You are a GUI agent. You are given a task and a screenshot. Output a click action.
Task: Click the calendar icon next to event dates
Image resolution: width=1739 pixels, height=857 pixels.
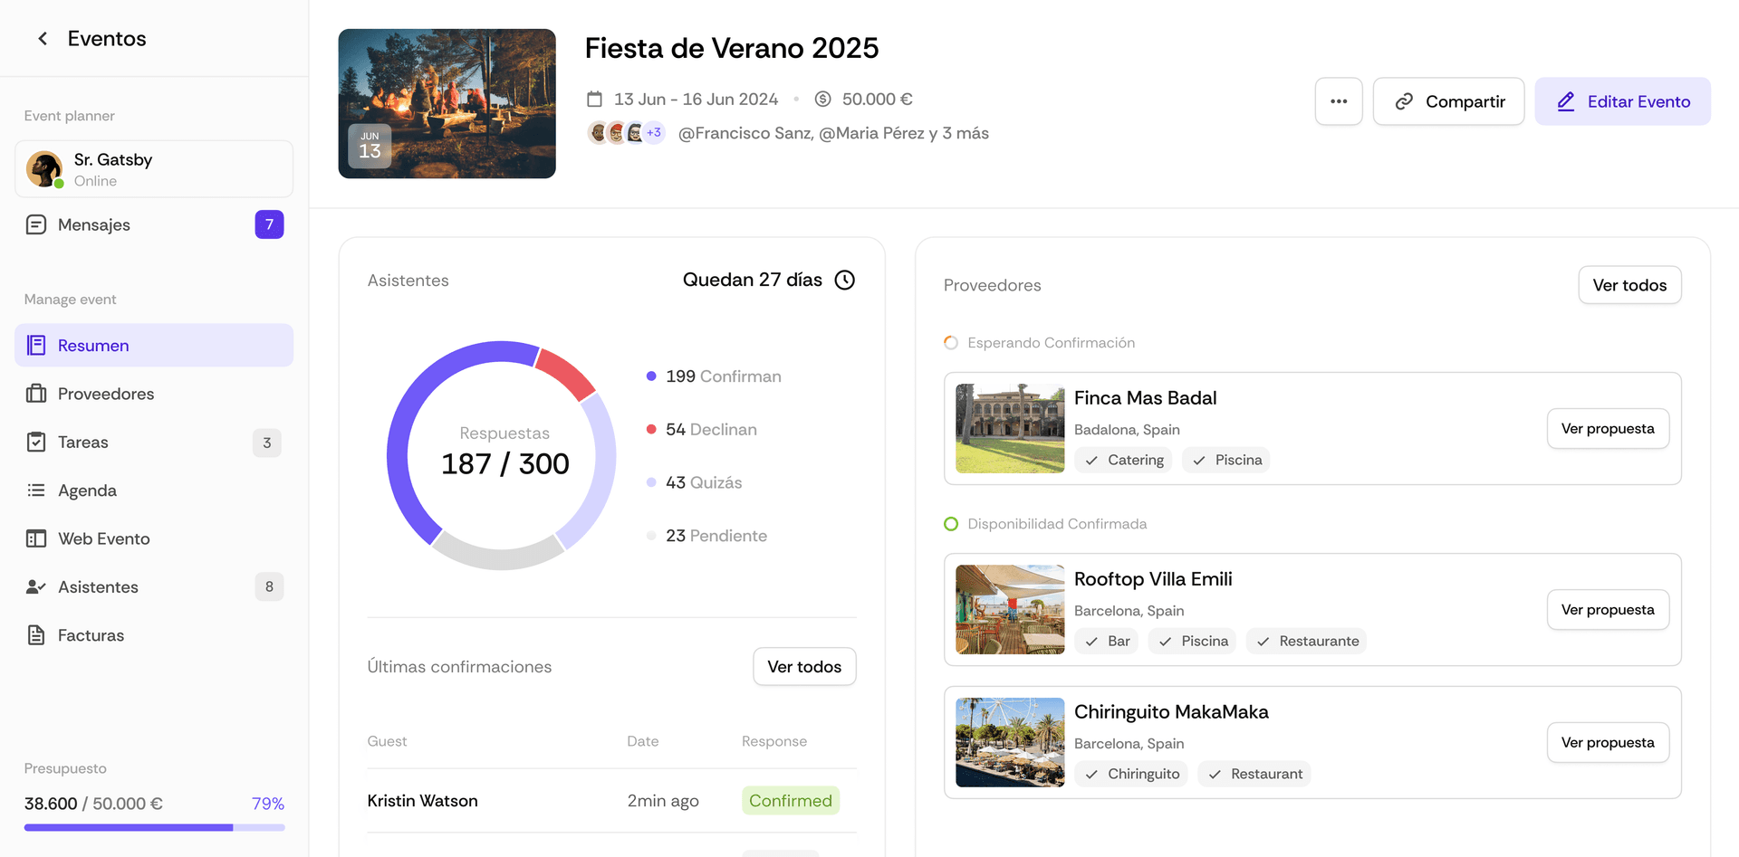click(594, 99)
